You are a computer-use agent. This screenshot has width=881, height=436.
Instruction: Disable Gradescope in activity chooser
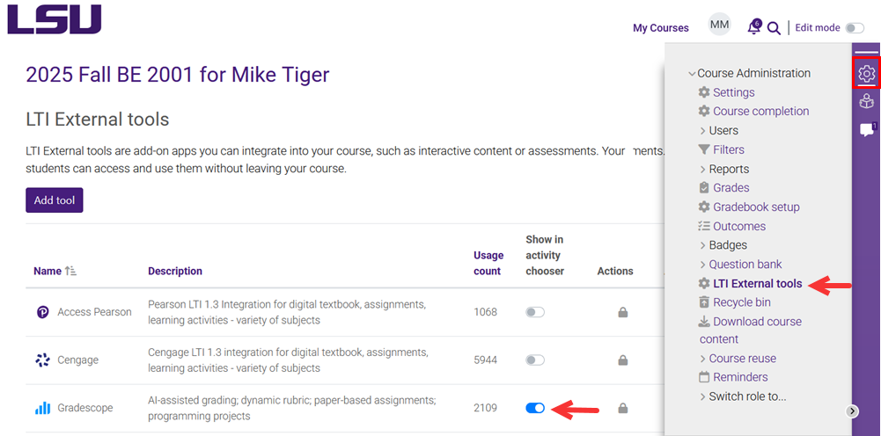tap(535, 408)
